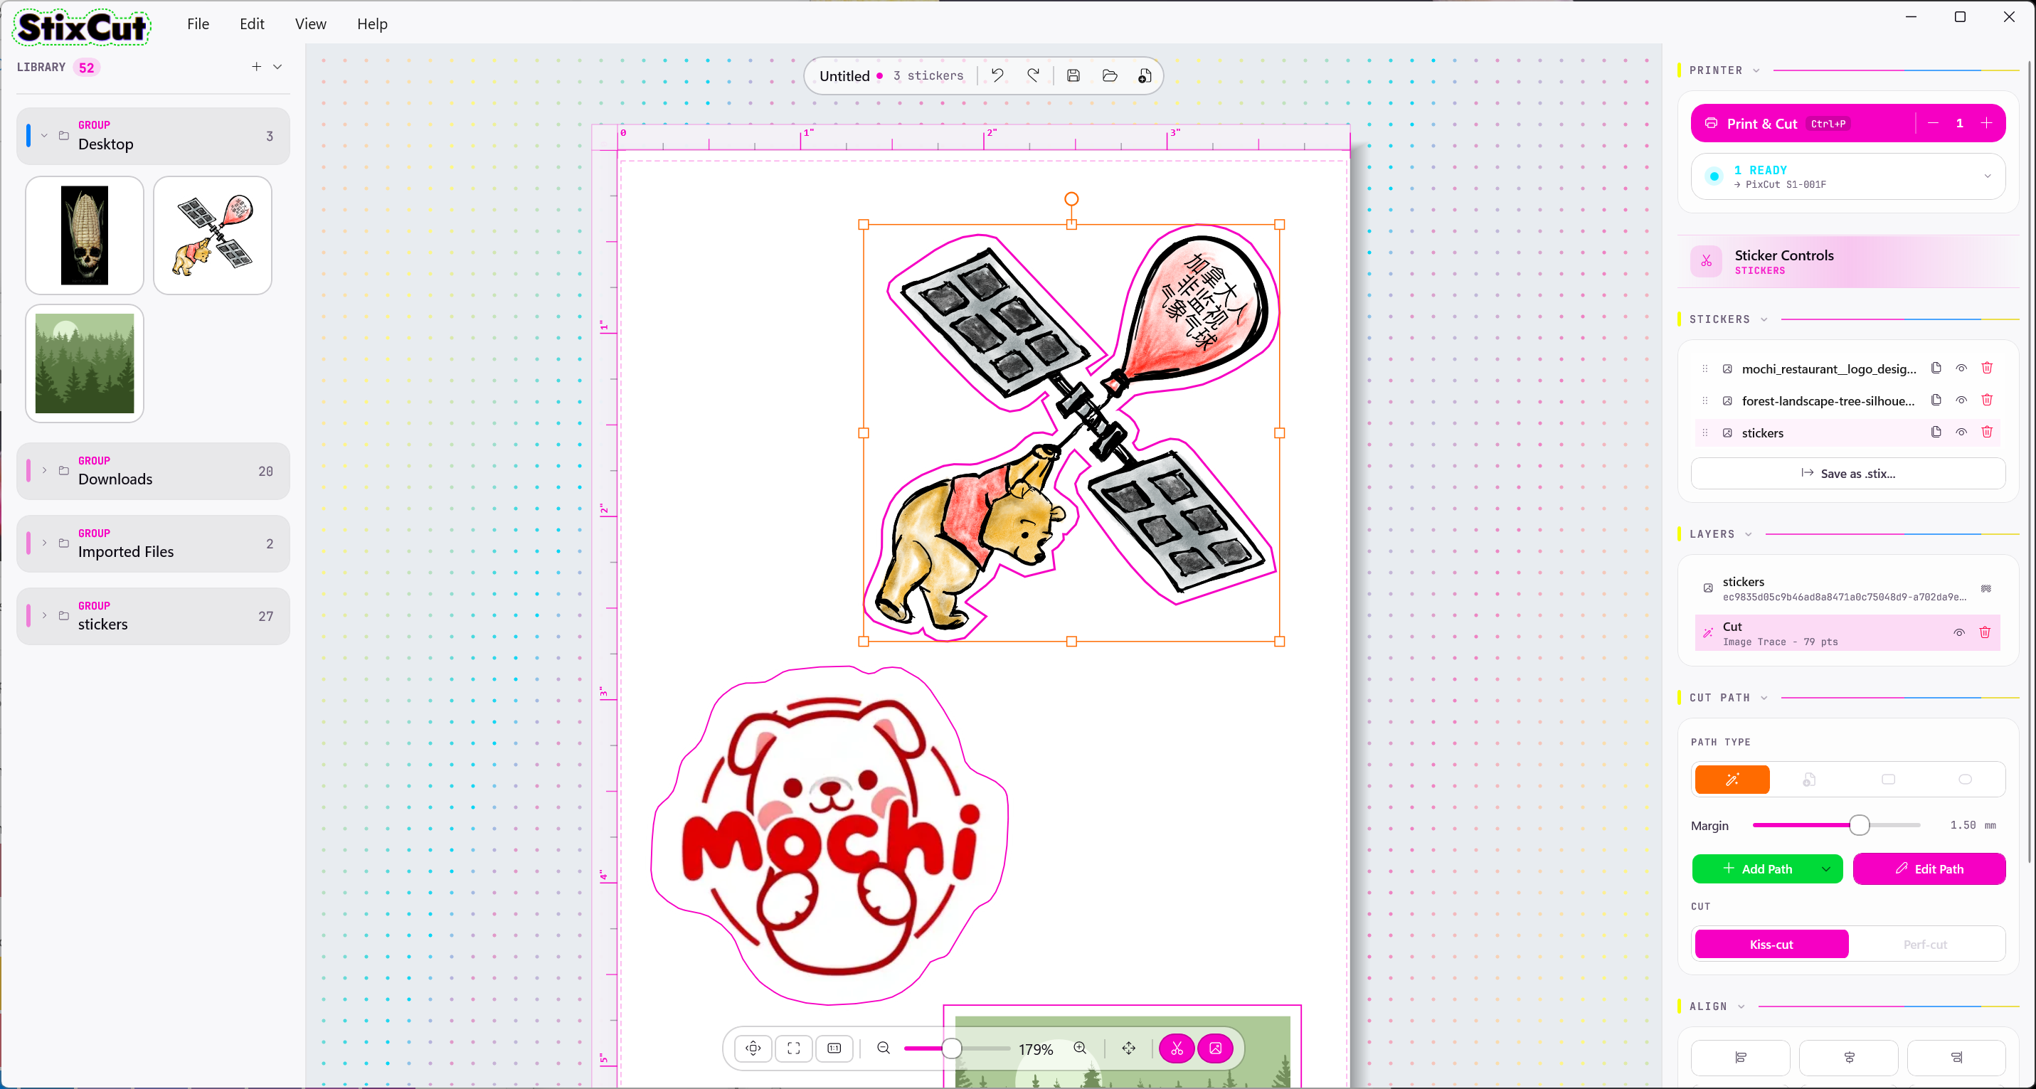Collapse the STICKERS section
2036x1089 pixels.
click(1764, 319)
